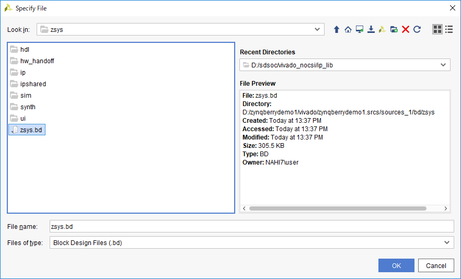This screenshot has width=461, height=279.
Task: Select the hw_handoff folder
Action: (x=37, y=61)
